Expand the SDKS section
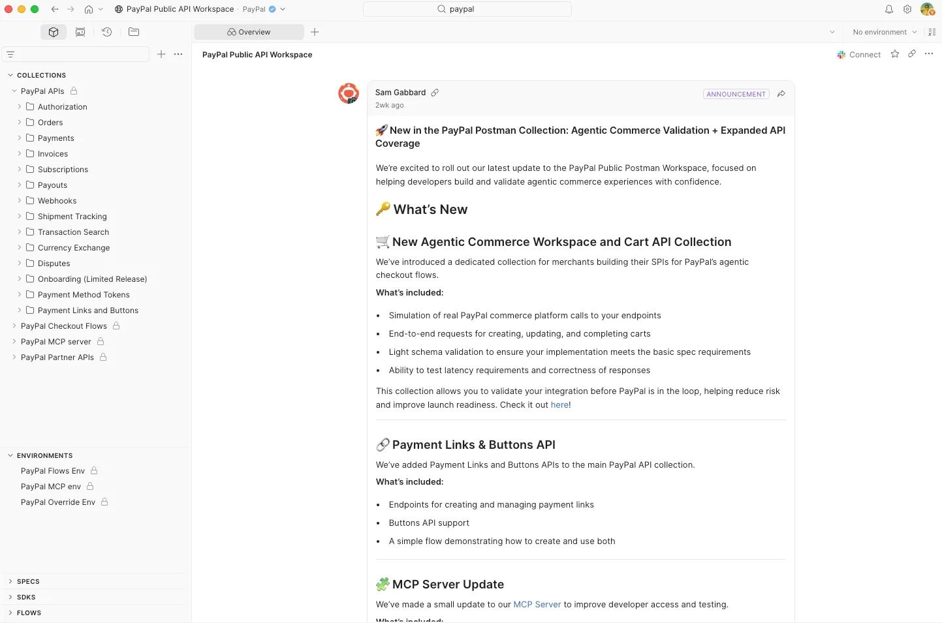Viewport: 942px width, 623px height. [10, 597]
